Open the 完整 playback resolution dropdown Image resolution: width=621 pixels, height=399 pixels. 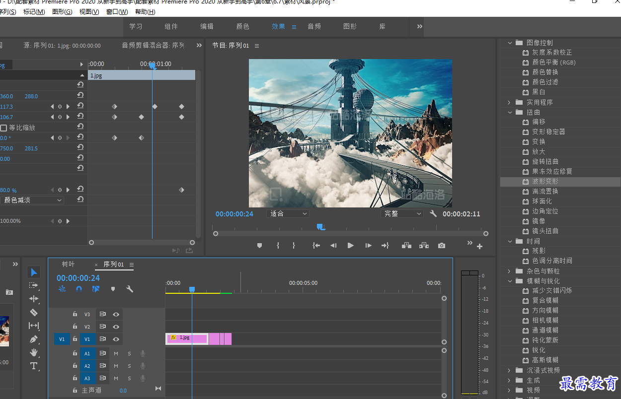coord(403,214)
